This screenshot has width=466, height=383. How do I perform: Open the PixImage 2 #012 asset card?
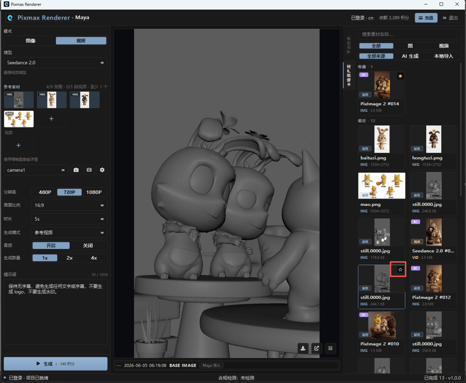point(433,287)
